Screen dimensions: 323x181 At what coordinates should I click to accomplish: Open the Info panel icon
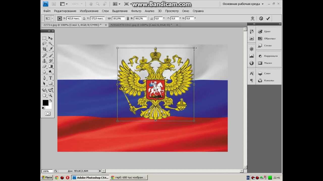[251, 63]
